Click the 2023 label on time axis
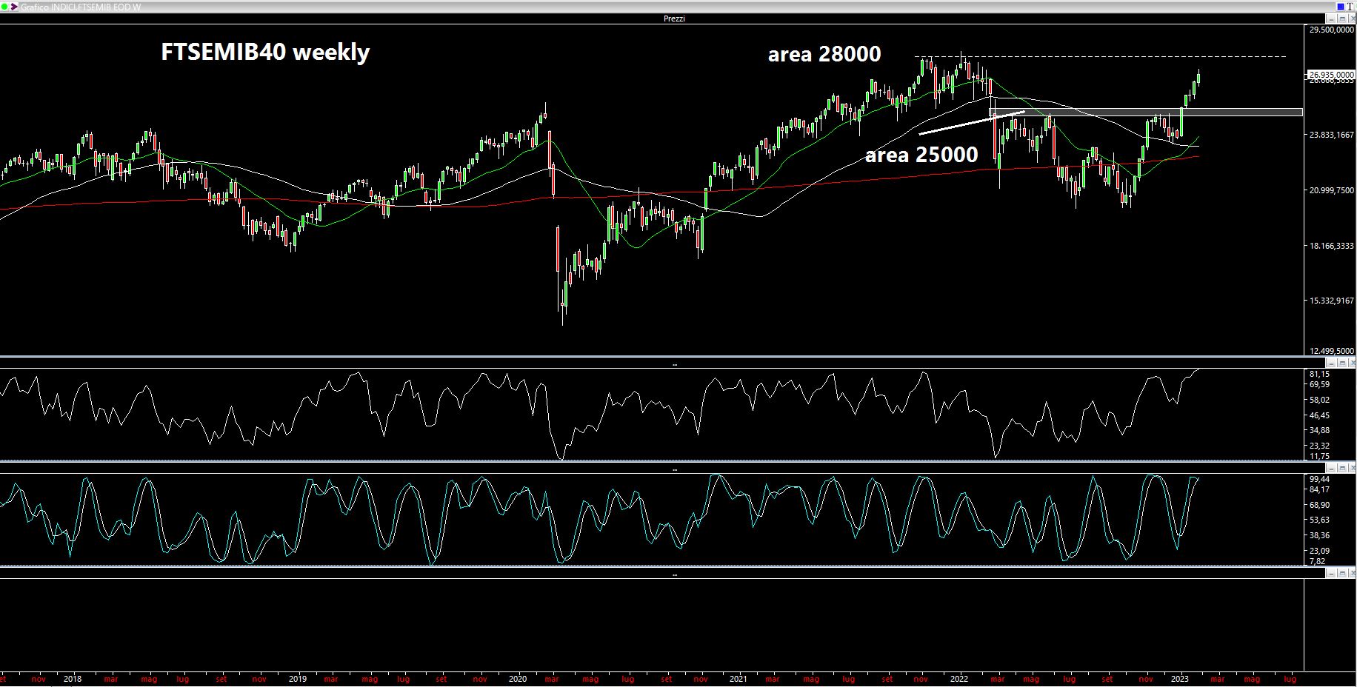1357x687 pixels. [1179, 678]
